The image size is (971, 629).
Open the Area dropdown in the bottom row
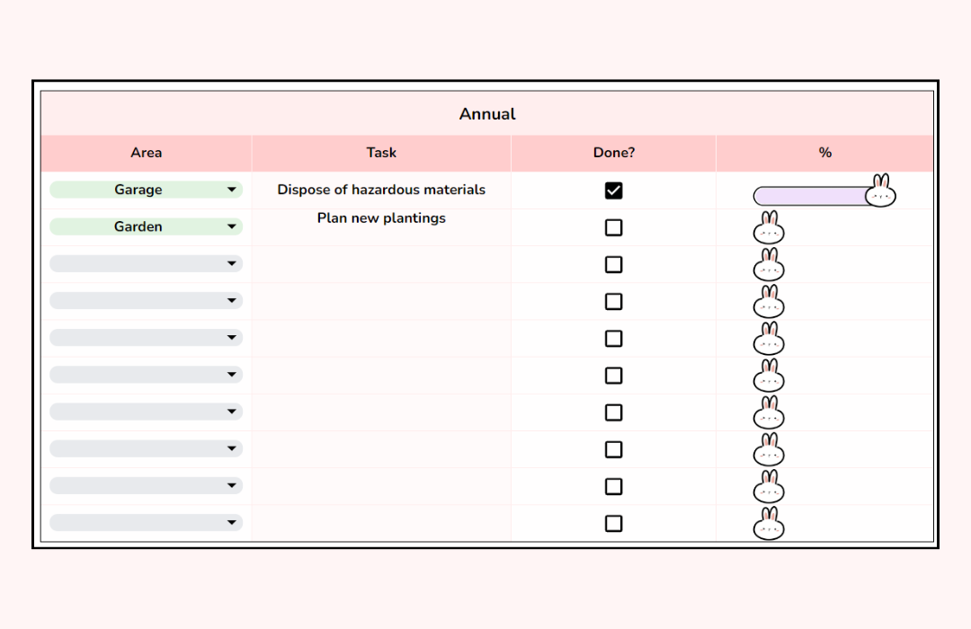[146, 522]
